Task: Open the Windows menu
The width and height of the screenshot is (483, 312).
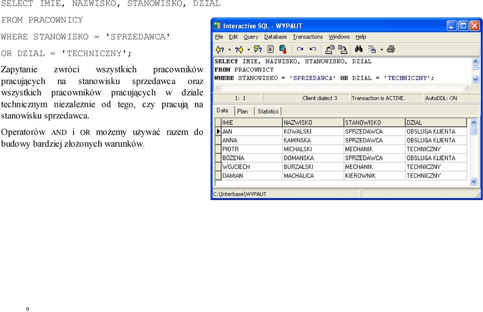Action: [x=339, y=37]
